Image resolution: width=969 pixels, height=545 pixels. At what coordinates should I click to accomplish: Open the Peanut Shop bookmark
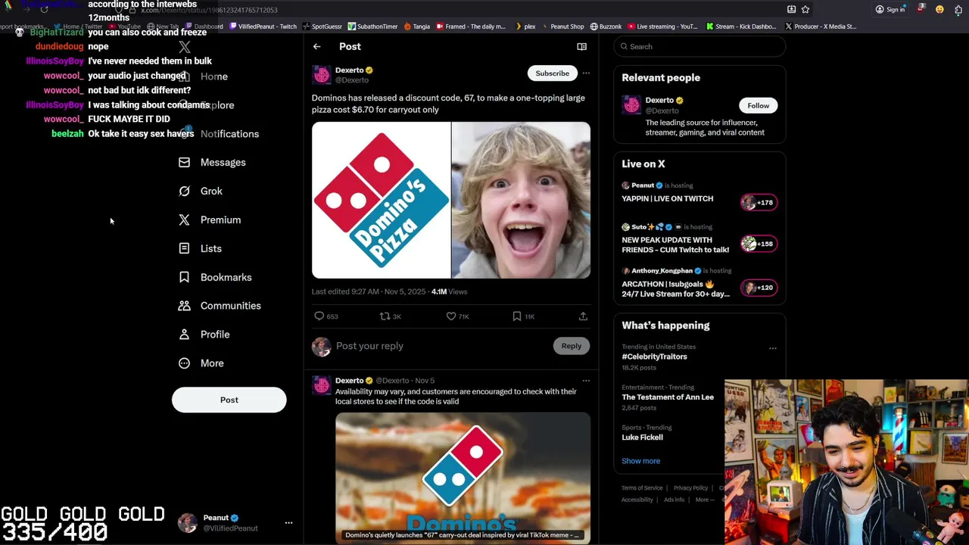pos(562,26)
